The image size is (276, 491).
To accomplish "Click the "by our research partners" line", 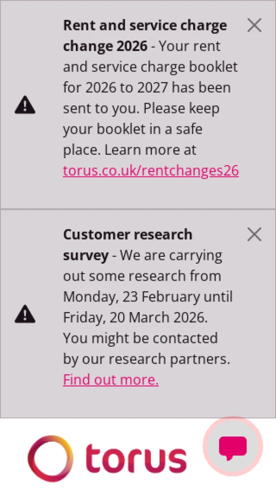I will click(146, 359).
